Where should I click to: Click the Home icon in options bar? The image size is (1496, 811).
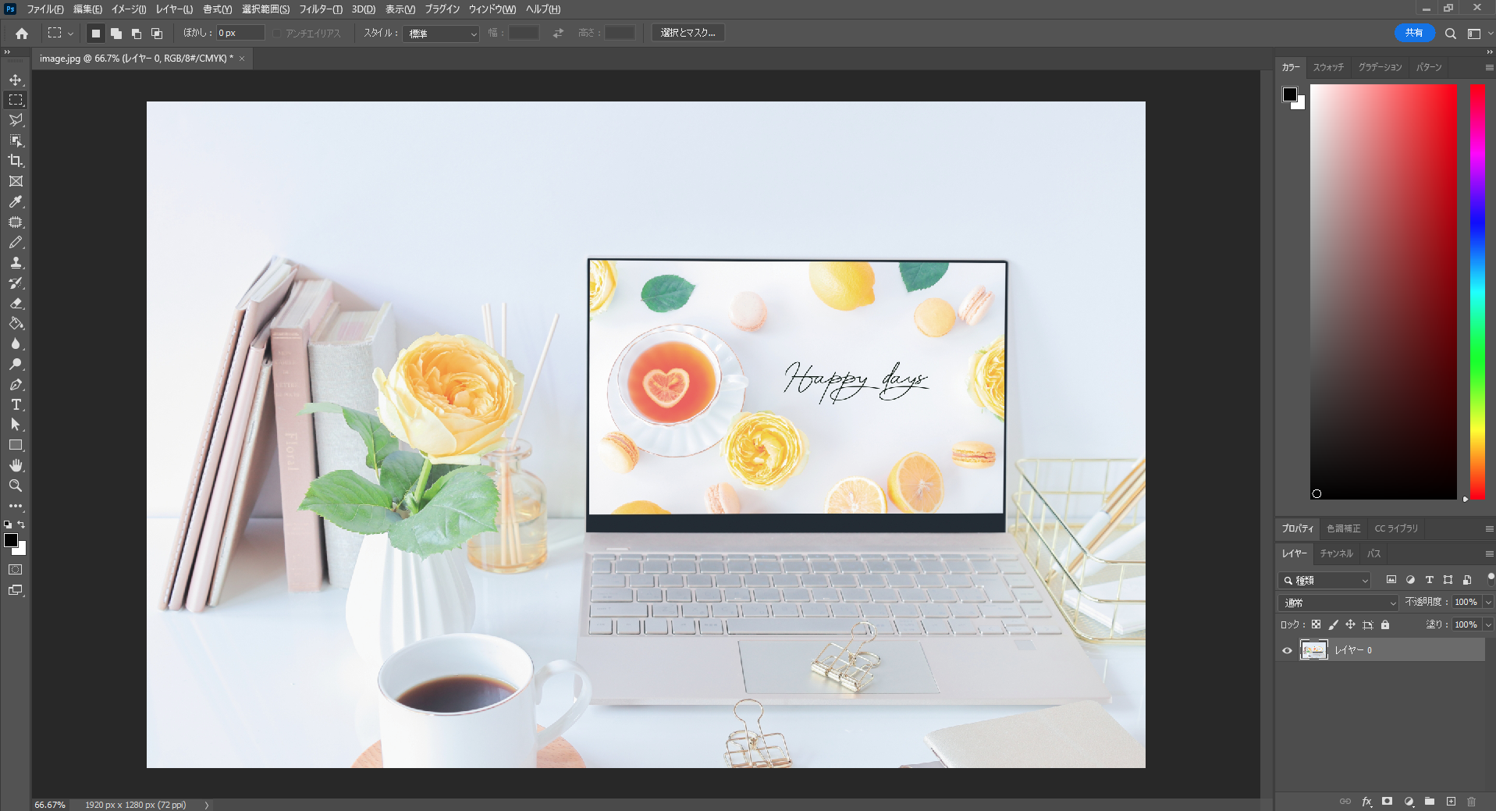click(x=22, y=34)
